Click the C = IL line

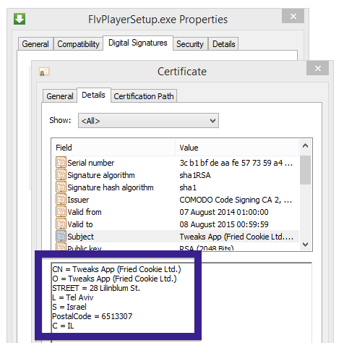point(63,326)
